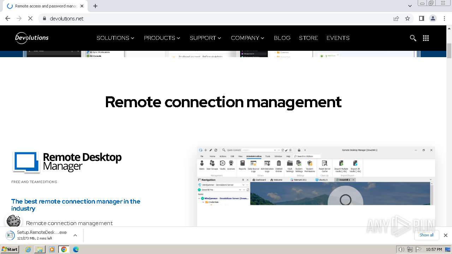Open the site search magnifier icon

coord(413,38)
